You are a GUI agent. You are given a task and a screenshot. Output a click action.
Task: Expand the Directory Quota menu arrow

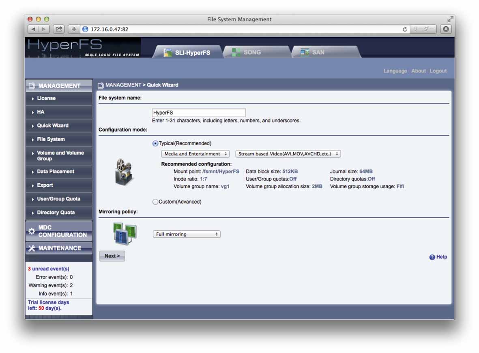[x=33, y=213]
